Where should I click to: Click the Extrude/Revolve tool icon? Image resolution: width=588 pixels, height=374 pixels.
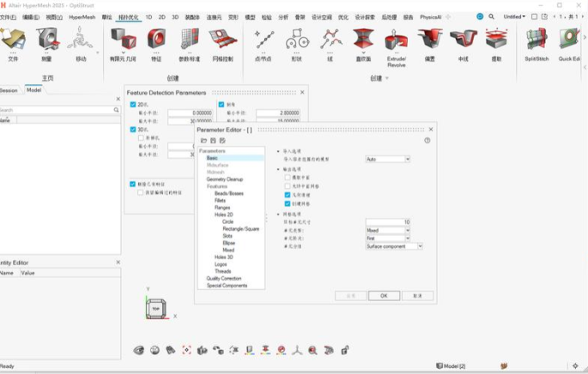[x=397, y=39]
